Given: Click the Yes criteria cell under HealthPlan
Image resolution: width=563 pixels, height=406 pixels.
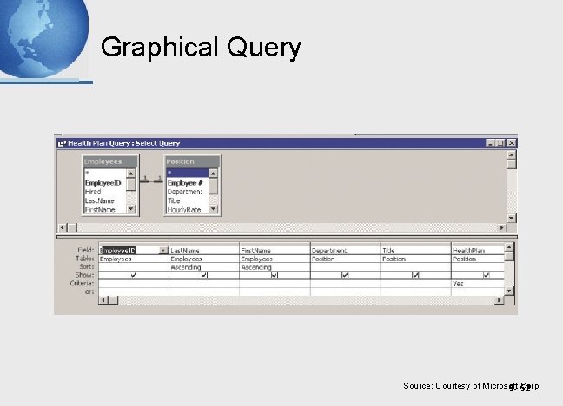Looking at the screenshot, I should tap(478, 284).
